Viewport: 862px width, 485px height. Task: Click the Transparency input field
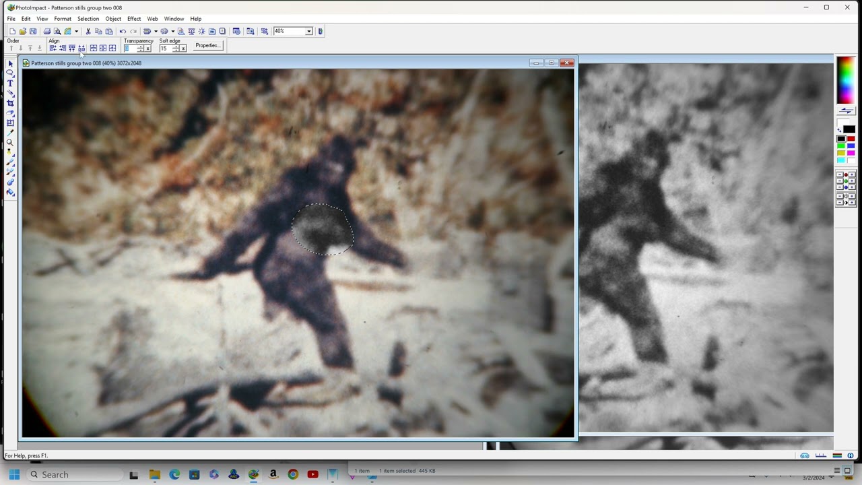[x=130, y=48]
